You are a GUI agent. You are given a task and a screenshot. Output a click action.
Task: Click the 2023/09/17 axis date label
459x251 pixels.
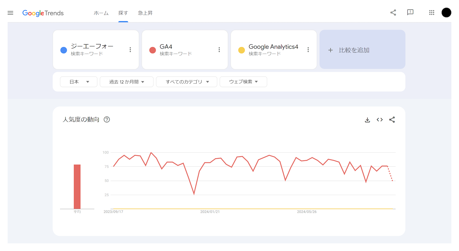tap(113, 212)
